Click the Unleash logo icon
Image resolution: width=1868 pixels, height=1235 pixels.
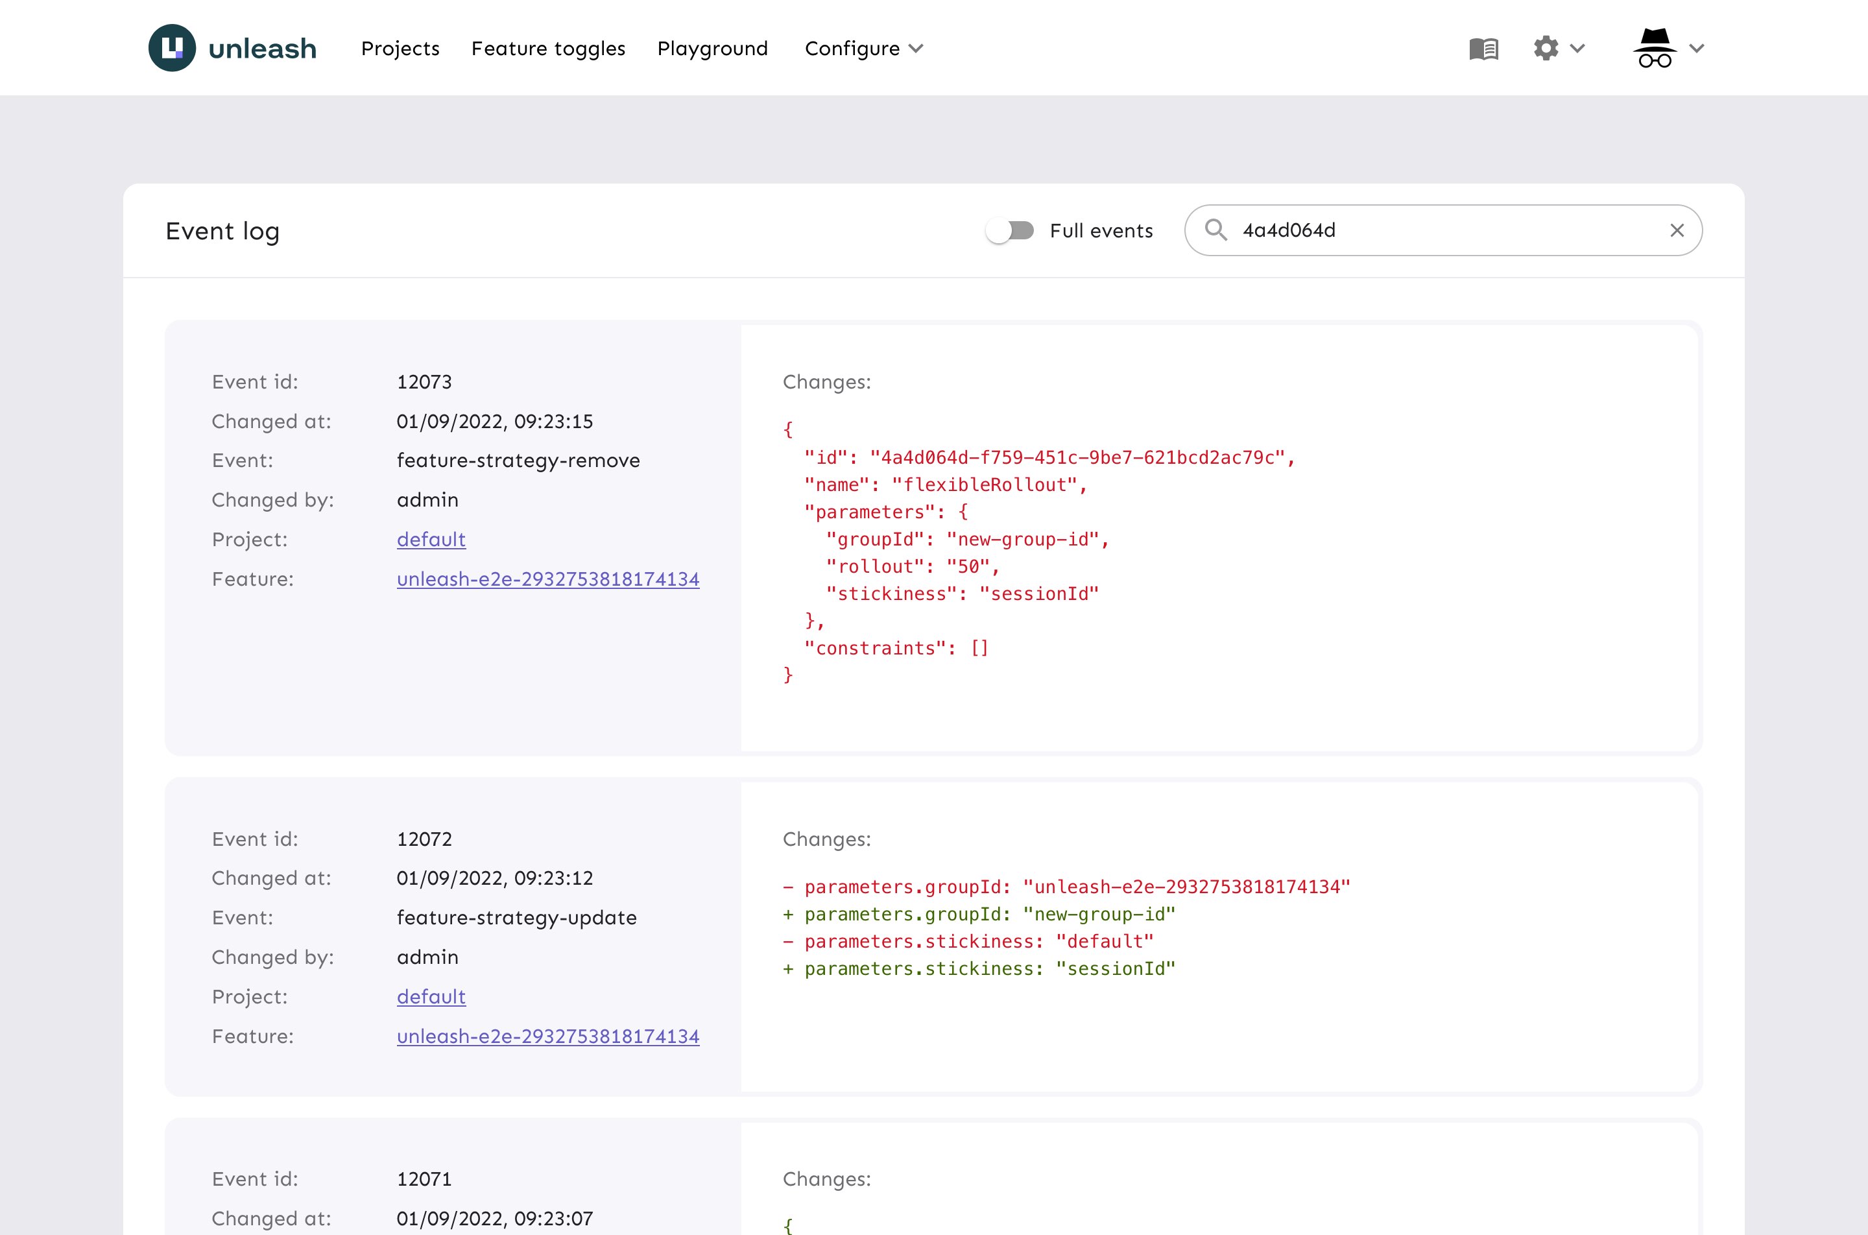(x=172, y=48)
